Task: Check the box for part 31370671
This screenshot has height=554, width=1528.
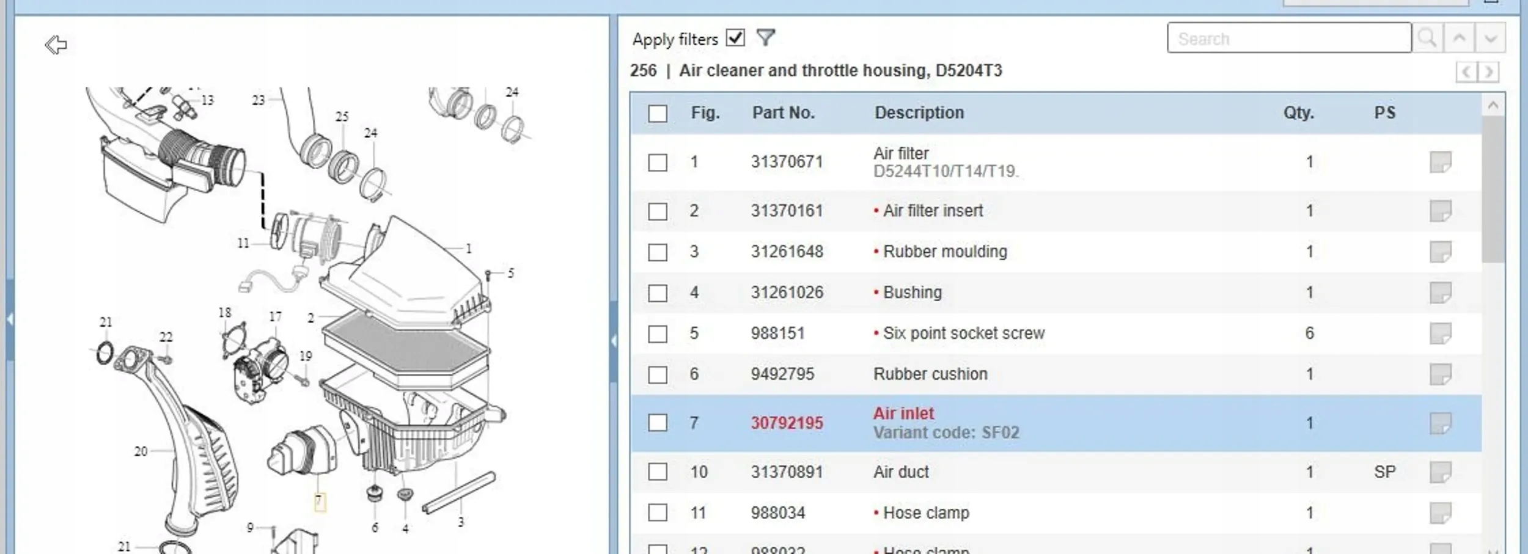Action: pos(658,162)
